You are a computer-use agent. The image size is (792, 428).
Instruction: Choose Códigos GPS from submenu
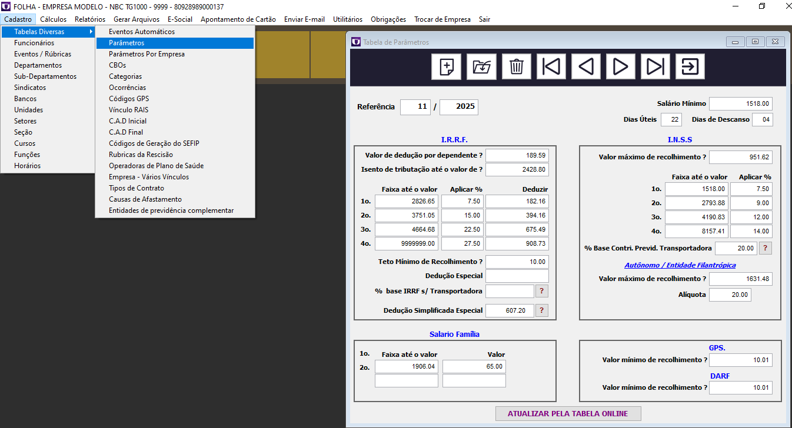coord(175,99)
